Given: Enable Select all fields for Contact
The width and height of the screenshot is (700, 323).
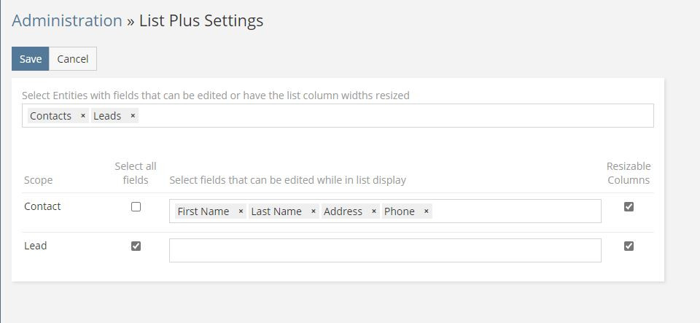Looking at the screenshot, I should [x=136, y=207].
